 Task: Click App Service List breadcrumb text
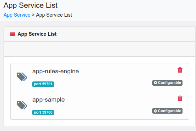click(54, 15)
